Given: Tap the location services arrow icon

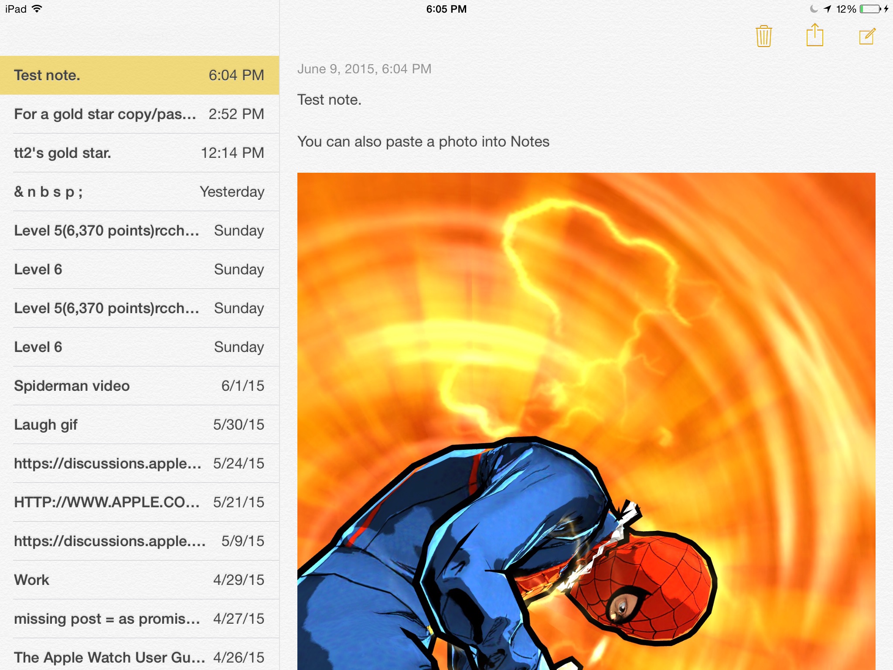Looking at the screenshot, I should tap(827, 9).
